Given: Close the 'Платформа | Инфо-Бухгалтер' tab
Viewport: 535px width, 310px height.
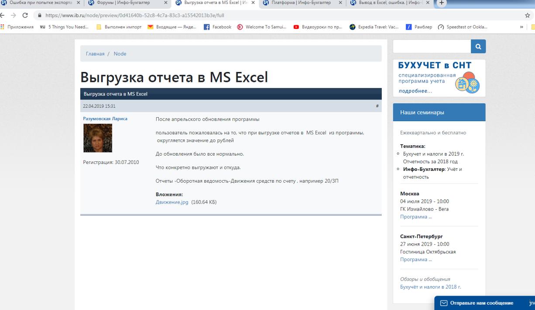Looking at the screenshot, I should point(340,3).
